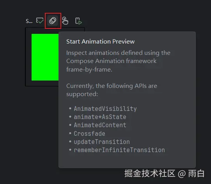Click the "Compose Animation framework" text line
Screen dimensions: 211x184
111,61
